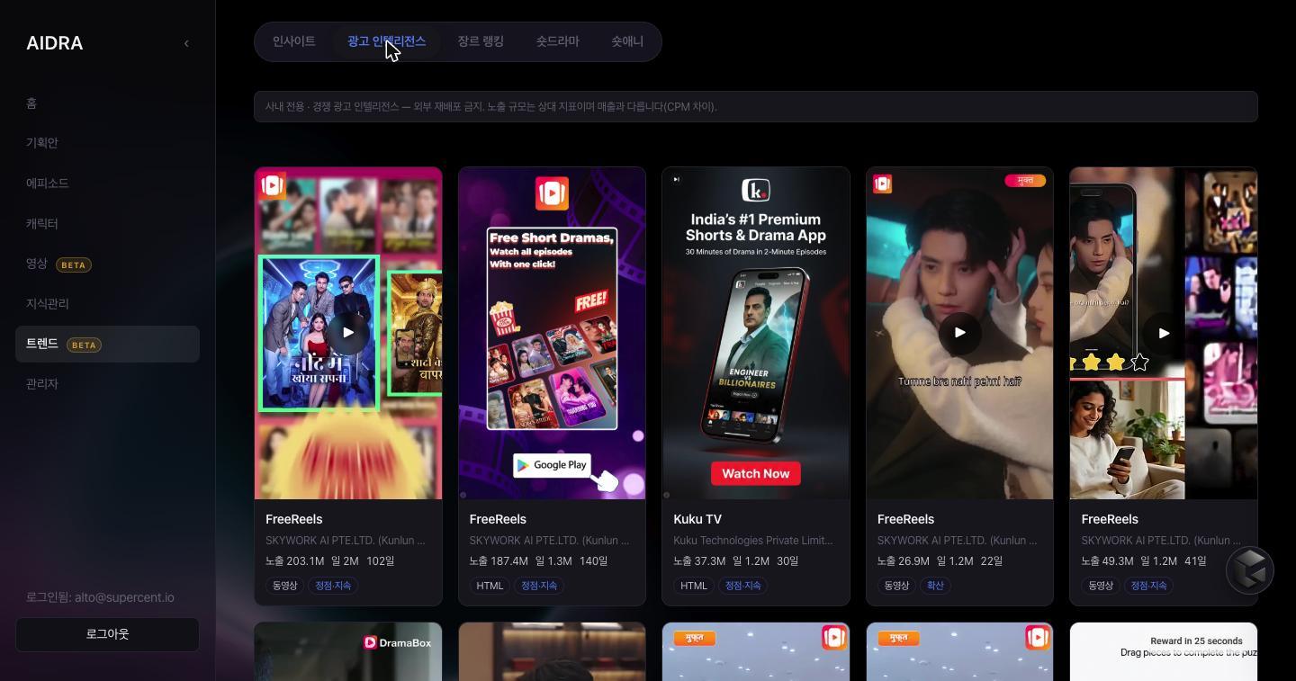
Task: Play the FreeReels video with 26.9M exposure
Action: pyautogui.click(x=959, y=333)
